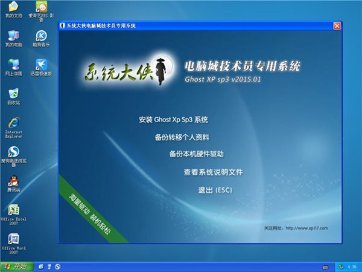Open the iQiyi PPS video icon
The image size is (362, 272).
[41, 11]
